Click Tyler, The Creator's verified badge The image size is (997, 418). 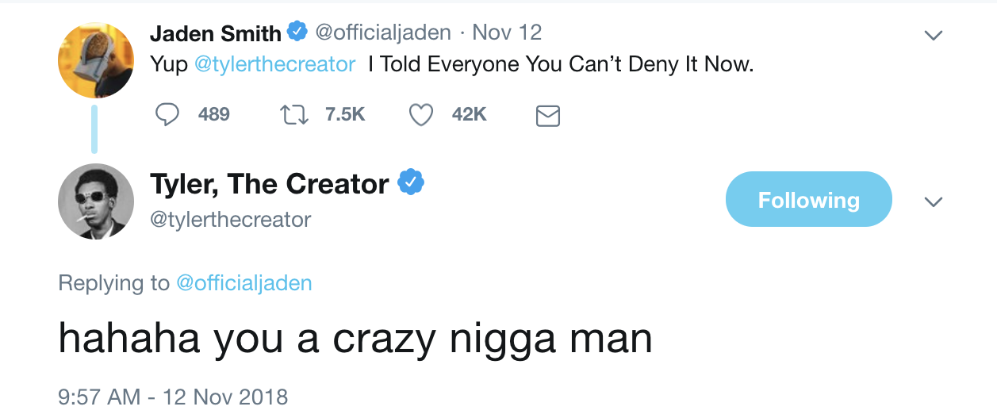click(411, 183)
